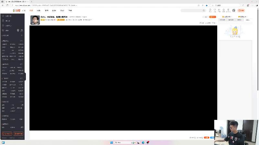Expand the 视频 dropdown in the header
This screenshot has width=259, height=145.
[54, 11]
